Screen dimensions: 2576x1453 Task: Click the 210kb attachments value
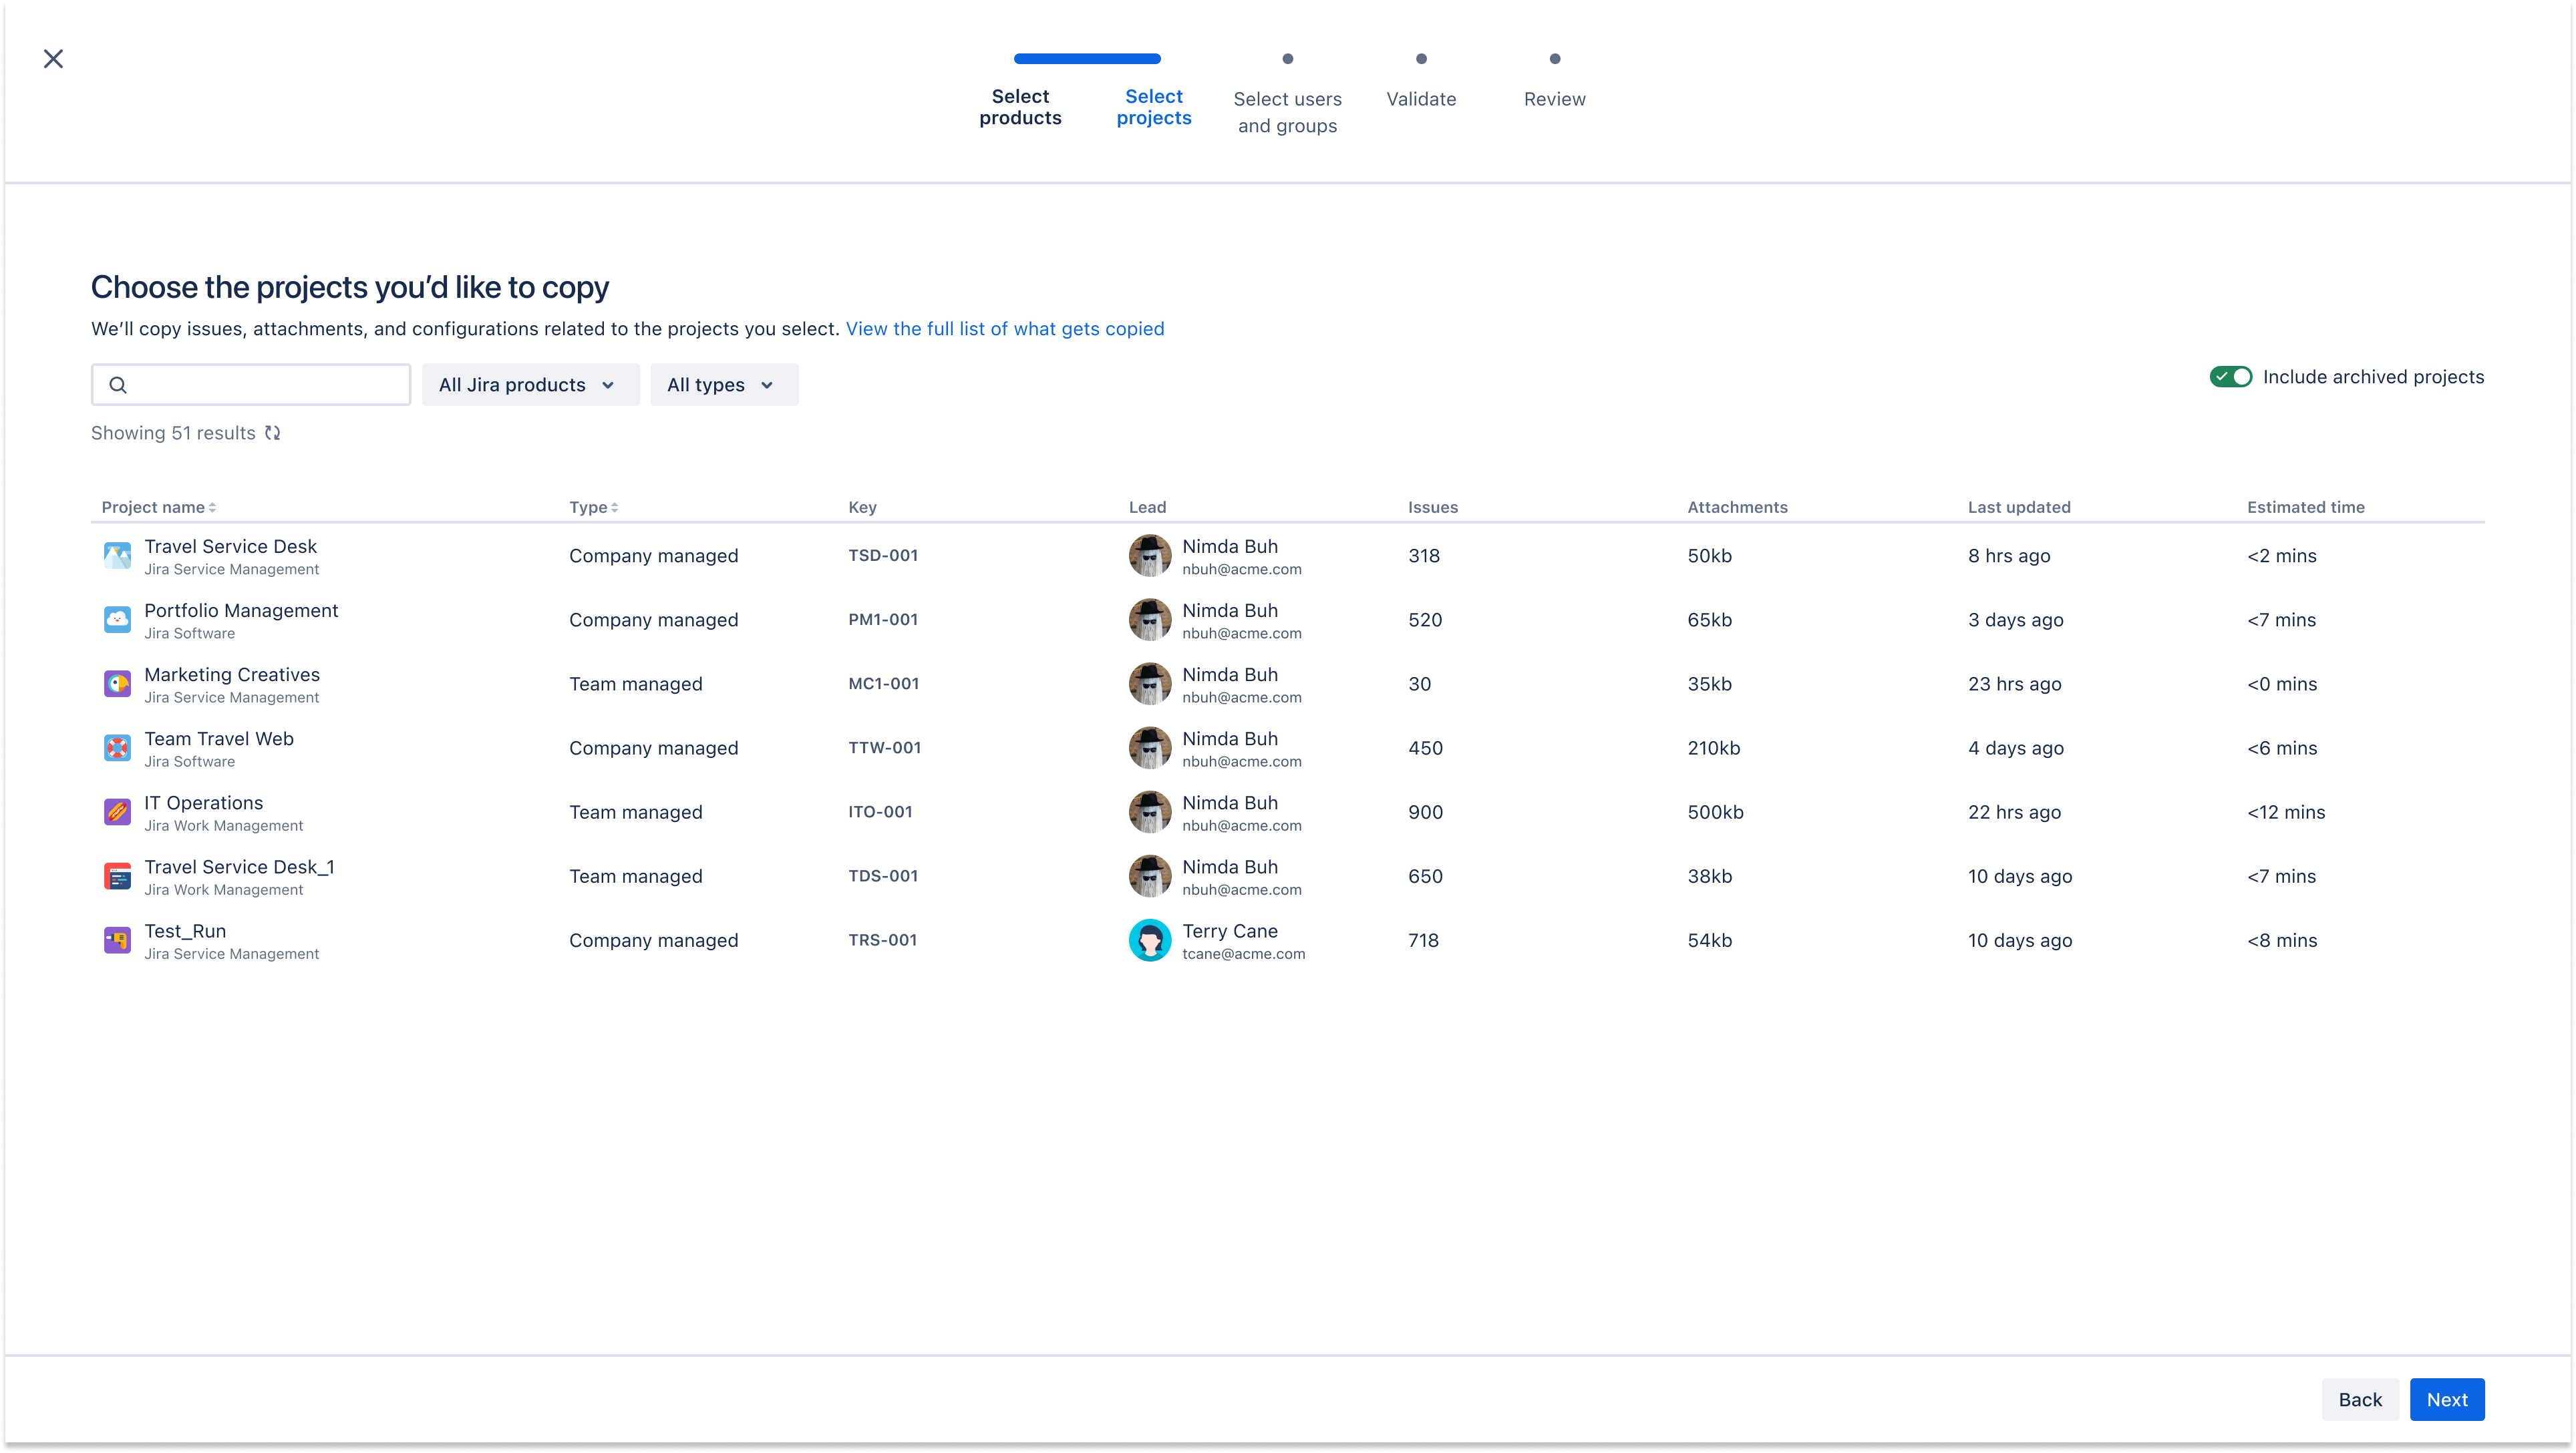[x=1714, y=747]
